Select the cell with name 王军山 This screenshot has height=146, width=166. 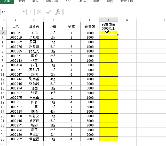coord(34,98)
